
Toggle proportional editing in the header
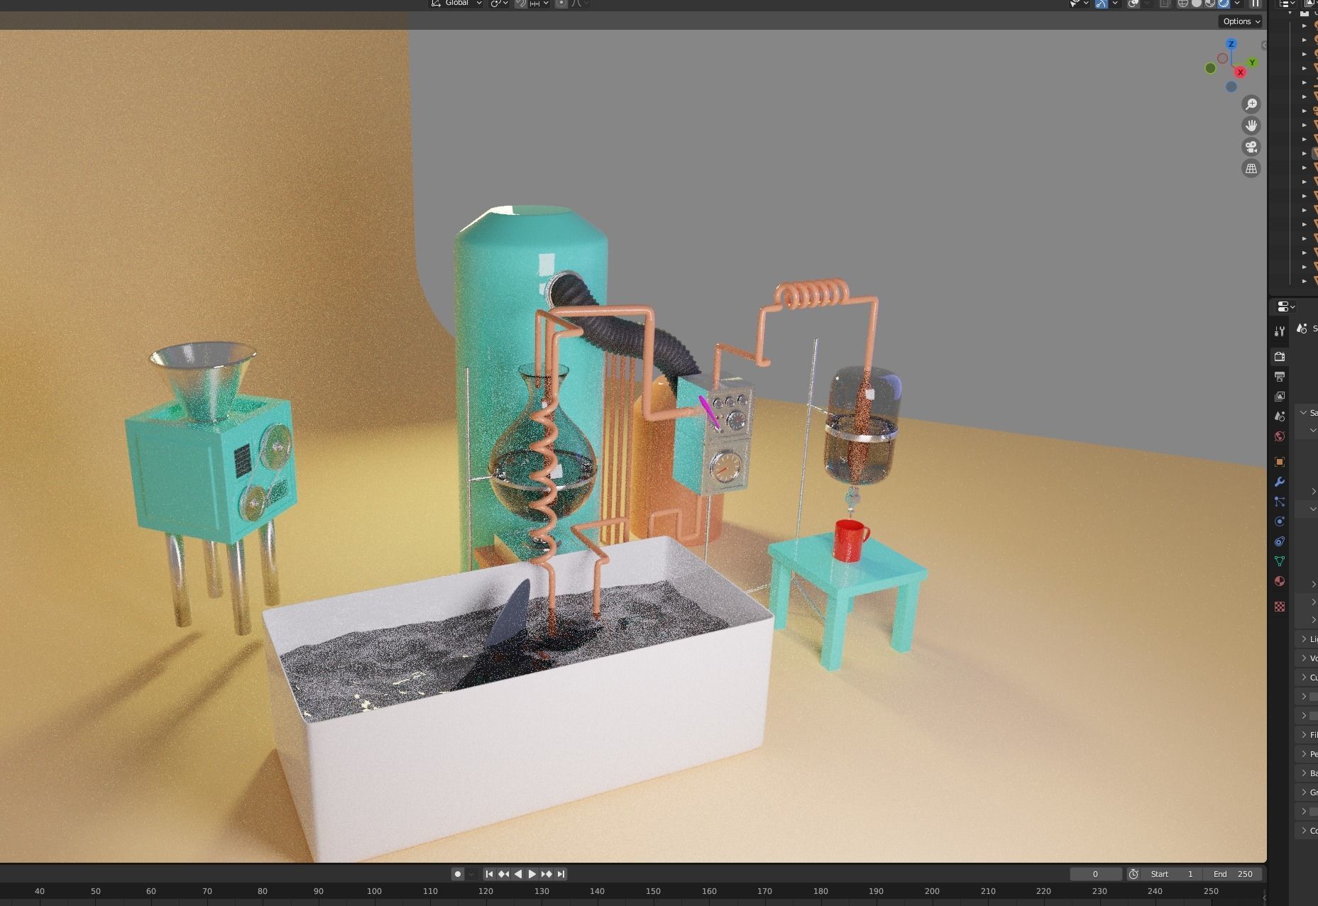[x=561, y=4]
